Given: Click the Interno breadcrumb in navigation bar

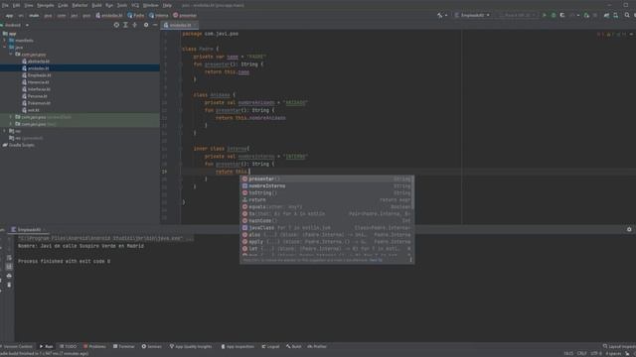Looking at the screenshot, I should coord(159,16).
